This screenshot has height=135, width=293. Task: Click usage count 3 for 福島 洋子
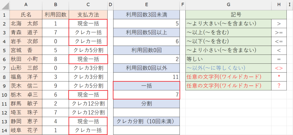pos(56,77)
